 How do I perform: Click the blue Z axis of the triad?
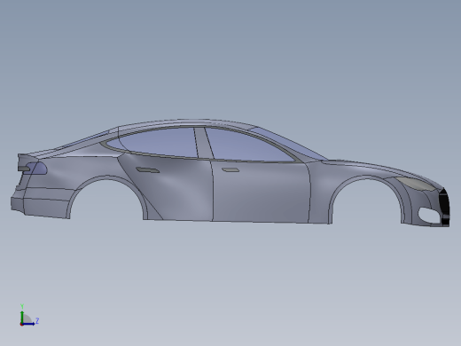pyautogui.click(x=28, y=324)
